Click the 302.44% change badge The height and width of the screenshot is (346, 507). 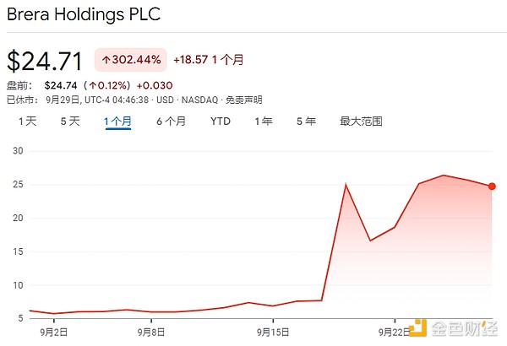[130, 61]
